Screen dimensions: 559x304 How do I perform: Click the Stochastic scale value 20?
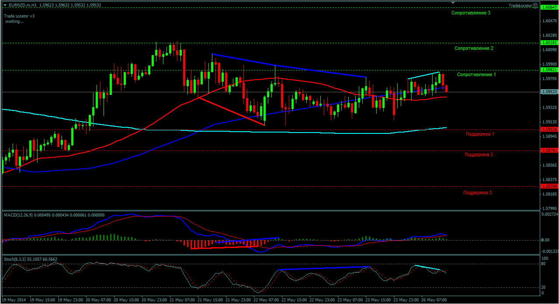pyautogui.click(x=544, y=287)
